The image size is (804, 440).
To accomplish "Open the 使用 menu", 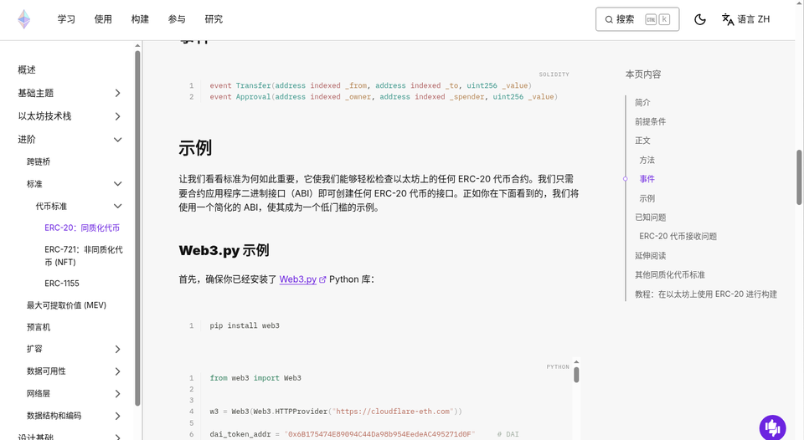I will pos(103,19).
